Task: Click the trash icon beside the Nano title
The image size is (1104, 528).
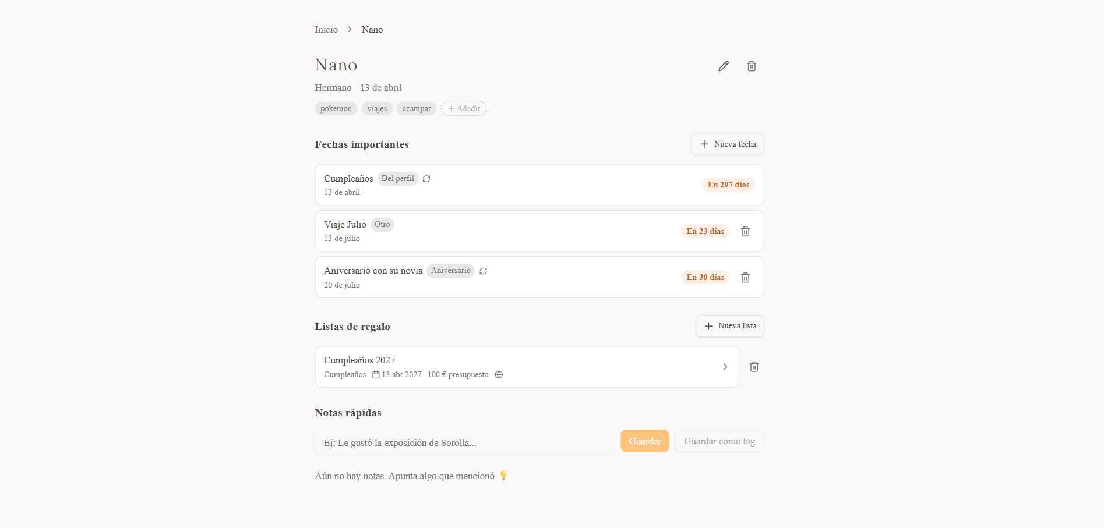Action: point(752,66)
